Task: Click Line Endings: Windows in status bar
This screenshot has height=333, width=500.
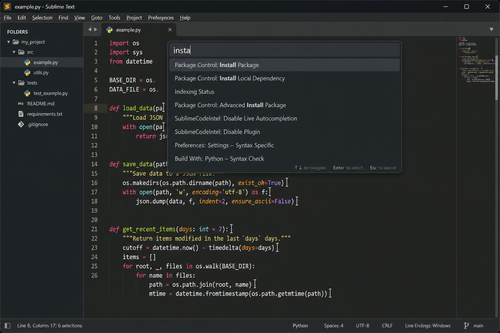Action: (428, 326)
